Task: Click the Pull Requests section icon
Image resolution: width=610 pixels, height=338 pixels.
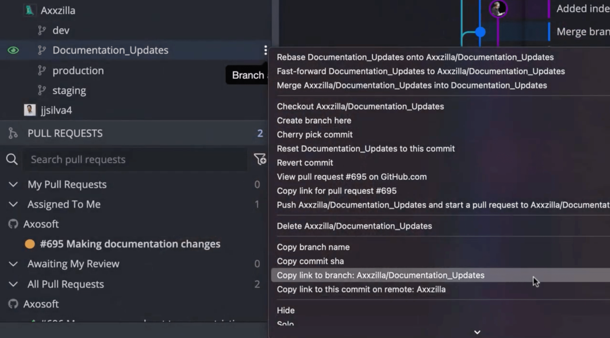Action: [13, 133]
